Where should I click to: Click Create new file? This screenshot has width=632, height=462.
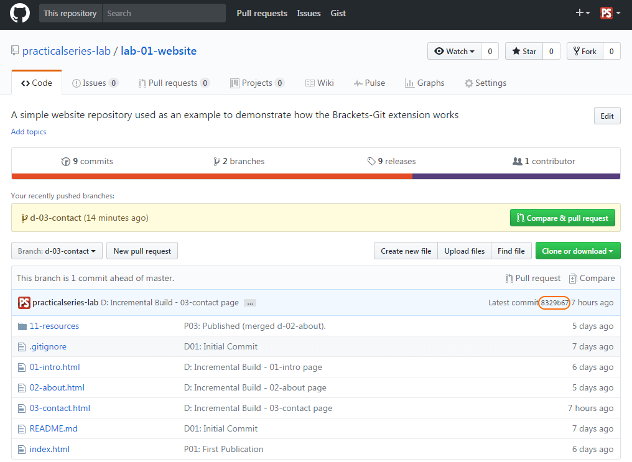click(x=406, y=251)
